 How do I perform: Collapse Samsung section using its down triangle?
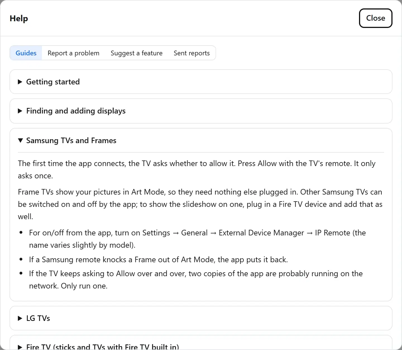point(20,141)
